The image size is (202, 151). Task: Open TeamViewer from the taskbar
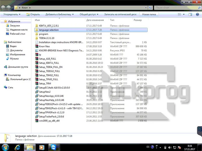pos(54,147)
